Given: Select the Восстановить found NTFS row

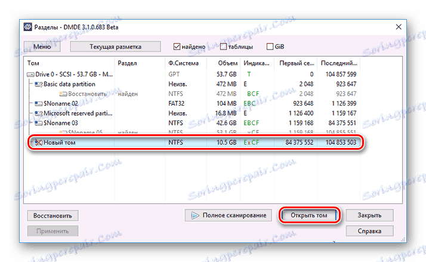Looking at the screenshot, I should pos(192,94).
